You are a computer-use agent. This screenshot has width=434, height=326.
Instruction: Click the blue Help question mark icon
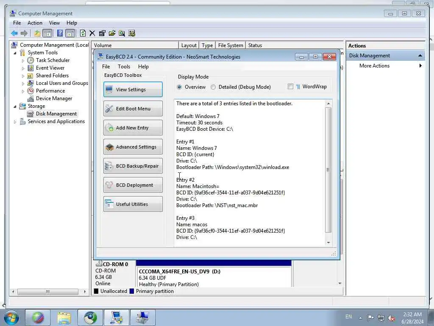[60, 34]
